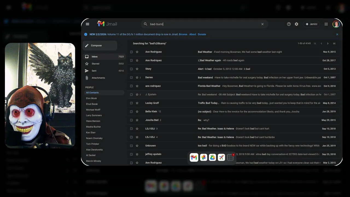
Task: Open the Settings gear icon
Action: point(296,24)
